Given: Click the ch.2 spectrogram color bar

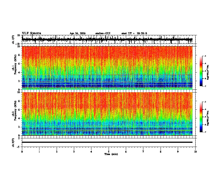Looking at the screenshot, I should [201, 117].
